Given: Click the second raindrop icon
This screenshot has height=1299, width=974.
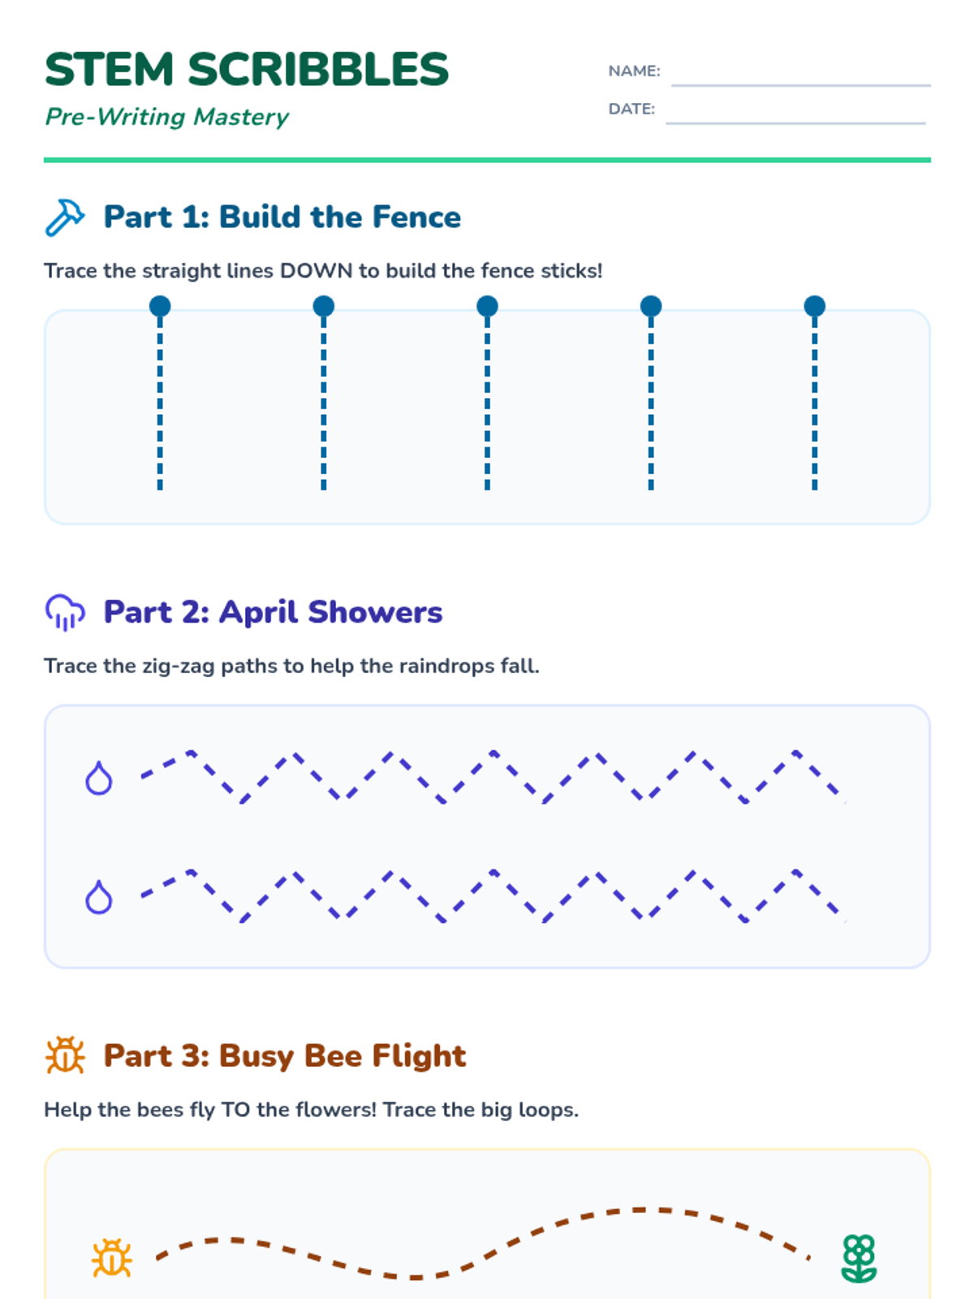Looking at the screenshot, I should pos(99,897).
